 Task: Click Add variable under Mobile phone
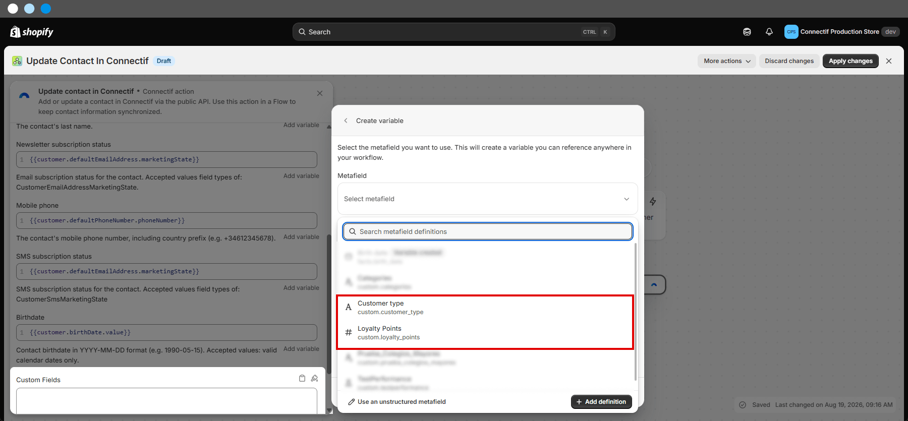301,237
